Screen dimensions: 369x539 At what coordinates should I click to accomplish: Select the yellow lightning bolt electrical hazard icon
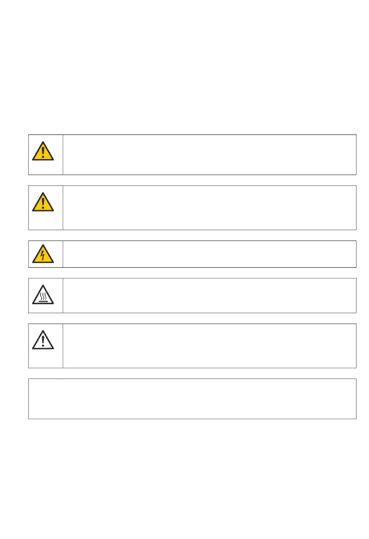[x=43, y=254]
